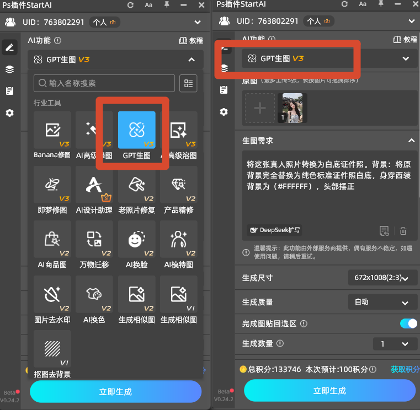Refresh the right StartAI panel
This screenshot has width=420, height=410.
coord(345,4)
